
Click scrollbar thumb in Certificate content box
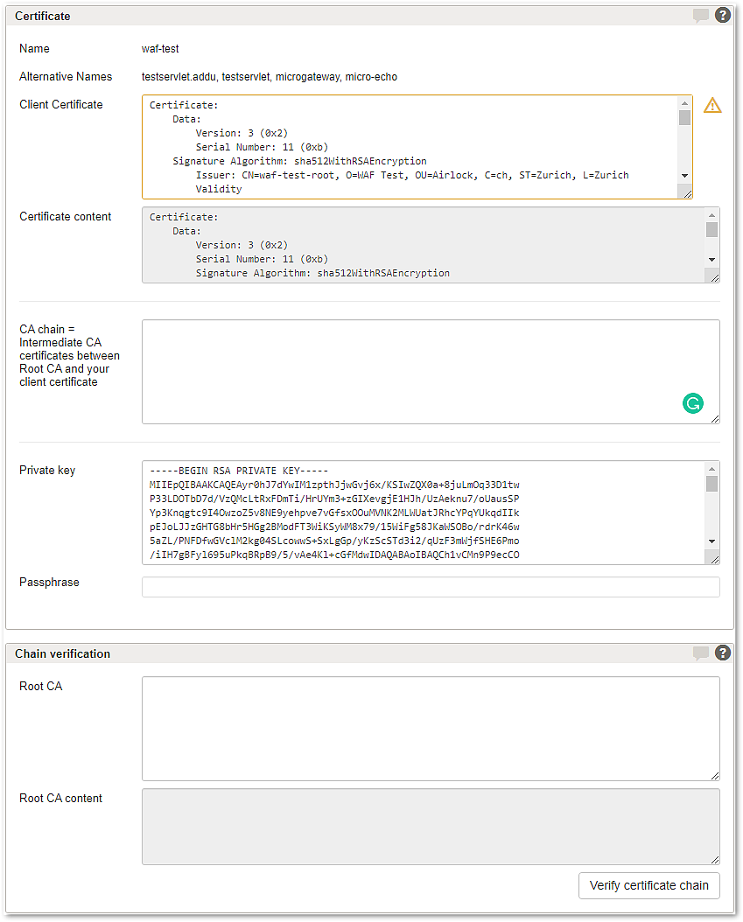pyautogui.click(x=711, y=229)
